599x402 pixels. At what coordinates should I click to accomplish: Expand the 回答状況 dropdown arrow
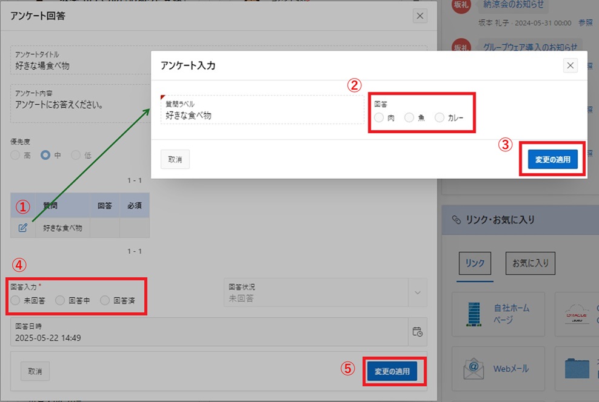418,292
